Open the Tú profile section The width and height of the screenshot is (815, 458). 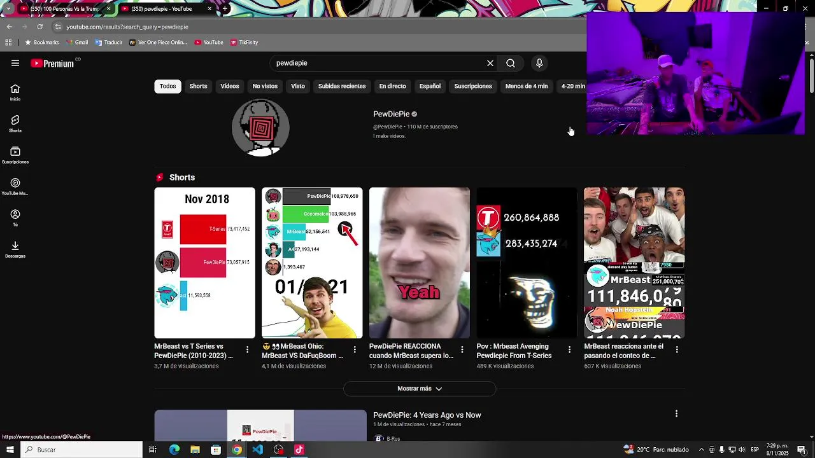tap(15, 218)
